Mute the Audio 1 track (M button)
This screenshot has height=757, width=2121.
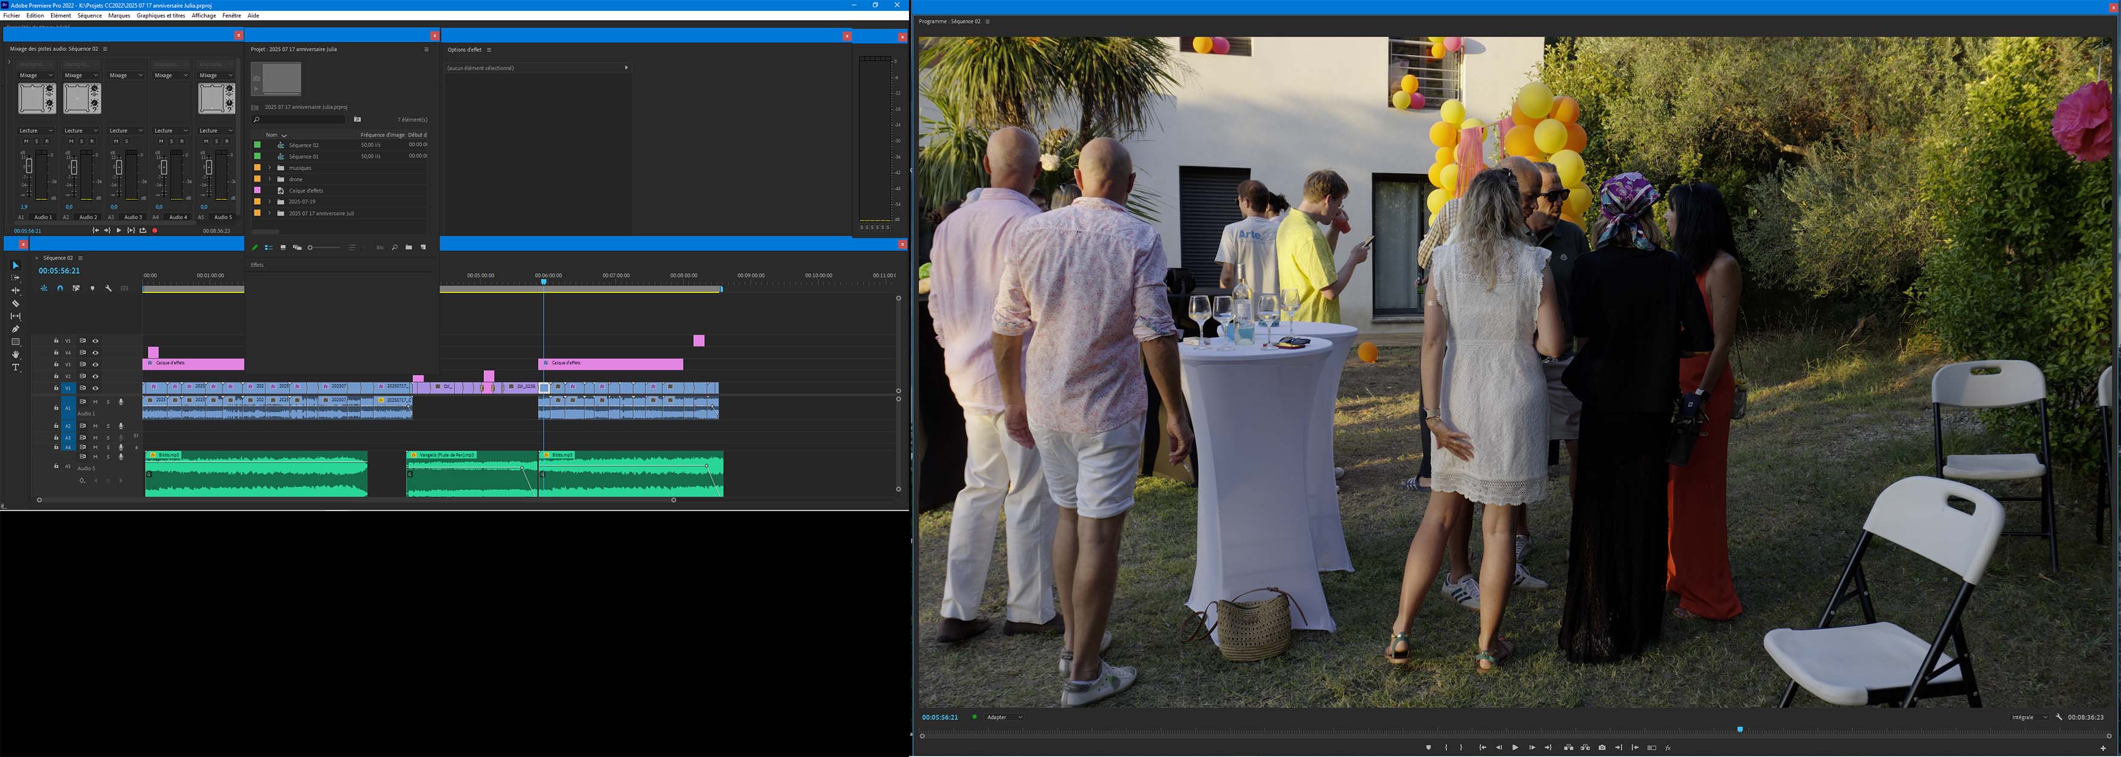click(96, 402)
